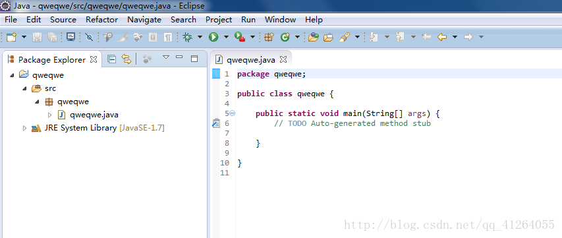Viewport: 562px width, 238px height.
Task: Click the yellow Back navigation arrow
Action: pos(442,37)
